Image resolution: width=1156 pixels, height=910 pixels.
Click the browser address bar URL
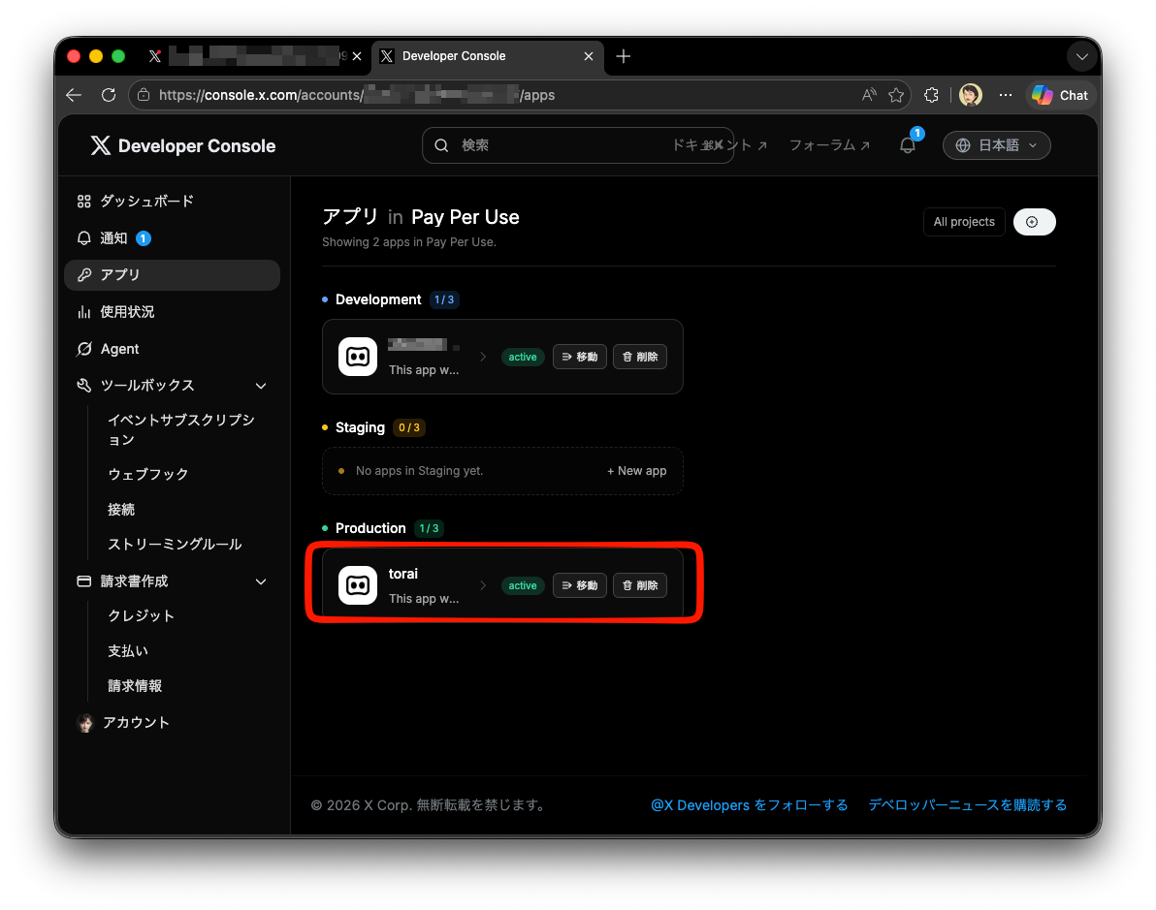pos(357,95)
